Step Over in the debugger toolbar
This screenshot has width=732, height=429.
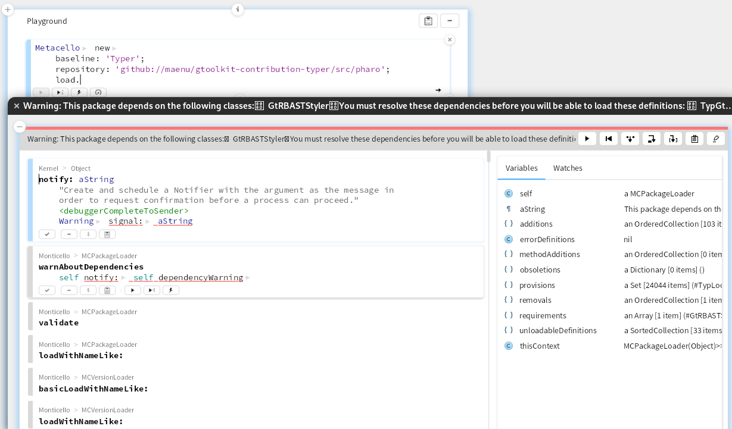coord(651,139)
